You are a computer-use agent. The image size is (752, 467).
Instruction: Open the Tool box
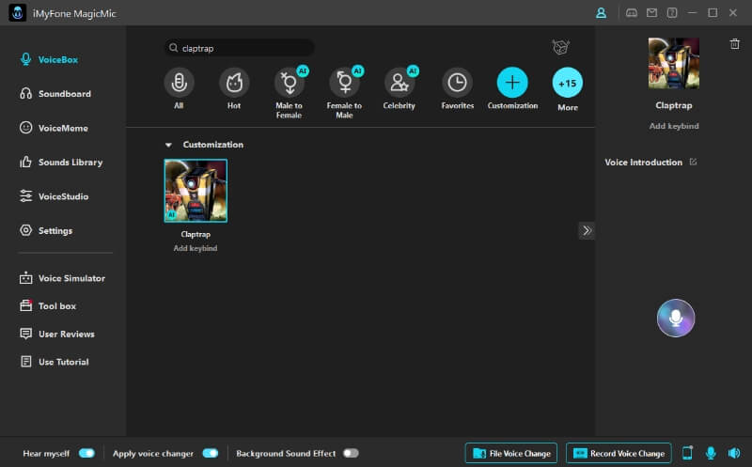click(x=48, y=306)
